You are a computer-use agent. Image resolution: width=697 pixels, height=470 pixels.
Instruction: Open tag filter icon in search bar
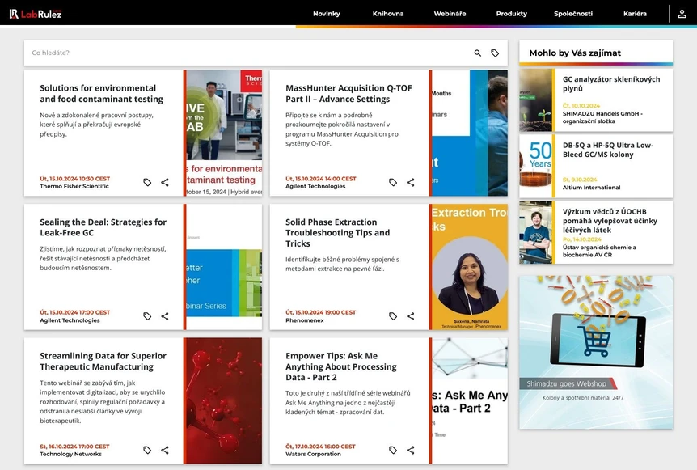pos(495,53)
